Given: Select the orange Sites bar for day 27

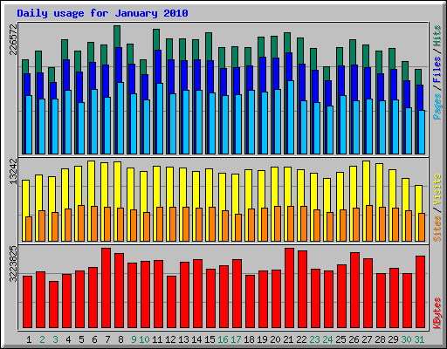Looking at the screenshot, I should 369,223.
